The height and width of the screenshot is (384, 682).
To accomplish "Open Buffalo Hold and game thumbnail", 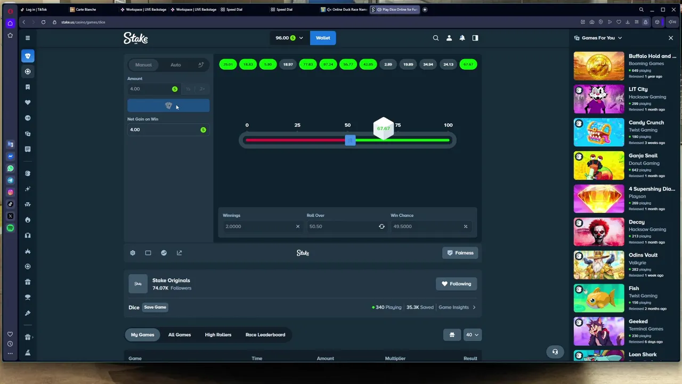I will [x=599, y=66].
